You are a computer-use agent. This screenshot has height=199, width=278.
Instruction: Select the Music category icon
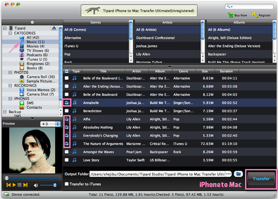[x=22, y=42]
